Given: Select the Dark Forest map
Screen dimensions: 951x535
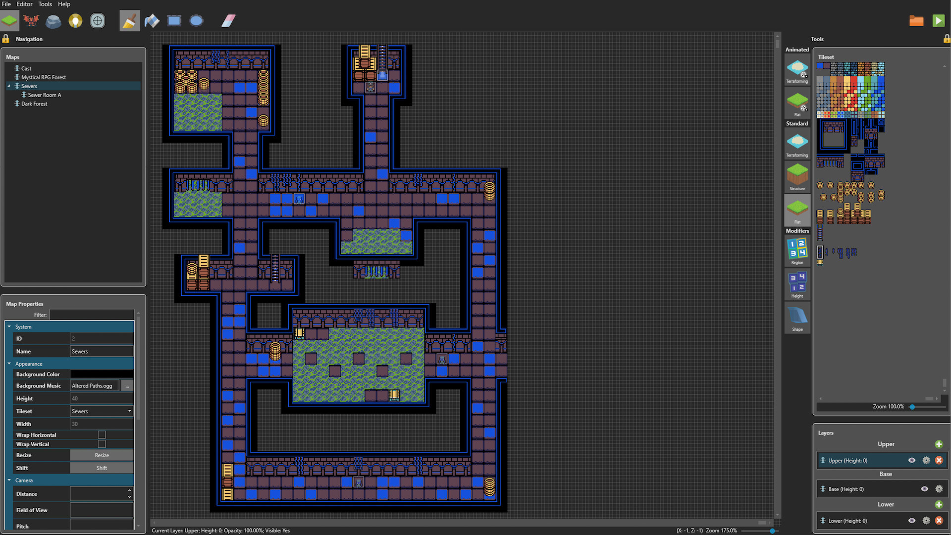Looking at the screenshot, I should [x=34, y=104].
